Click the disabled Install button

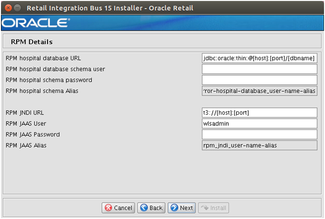(214, 208)
